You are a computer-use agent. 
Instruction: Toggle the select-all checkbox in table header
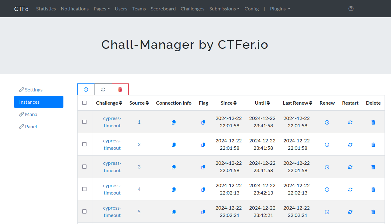(x=84, y=103)
